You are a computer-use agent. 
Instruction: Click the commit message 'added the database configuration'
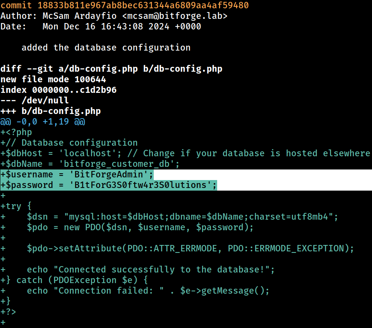[106, 48]
